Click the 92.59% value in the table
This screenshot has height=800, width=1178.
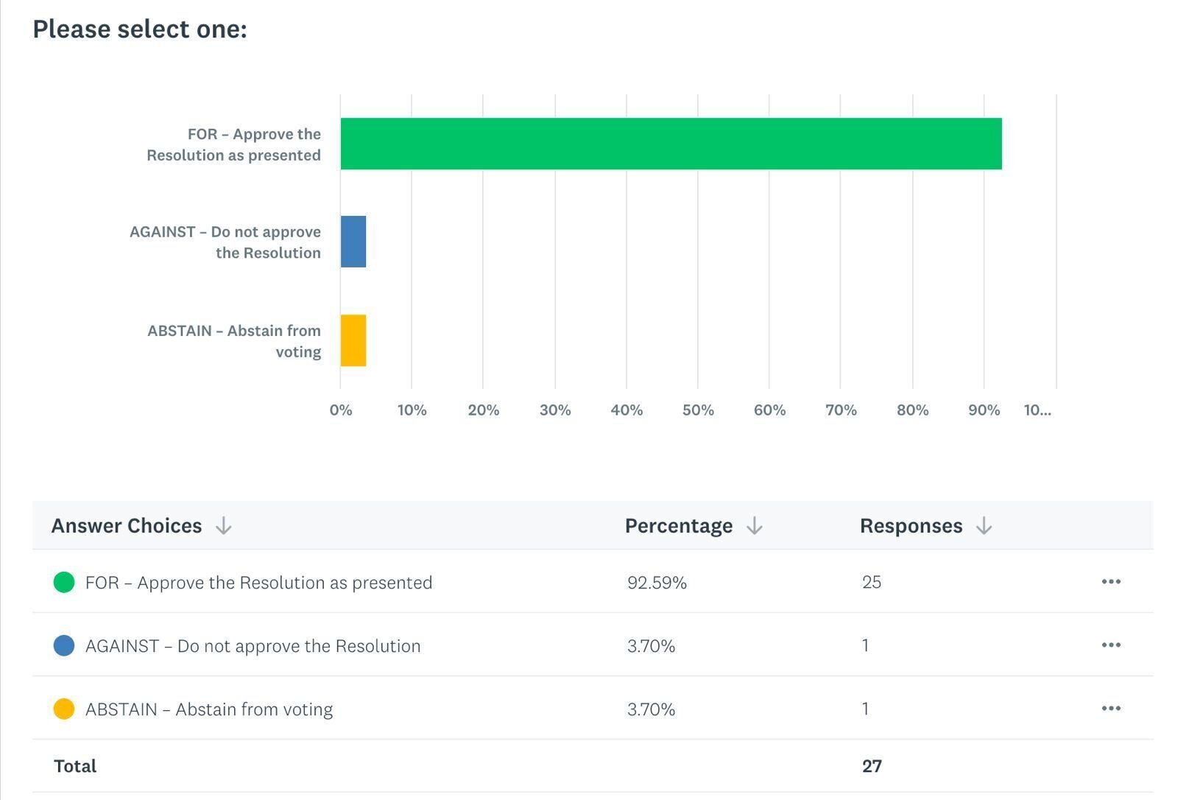tap(657, 583)
